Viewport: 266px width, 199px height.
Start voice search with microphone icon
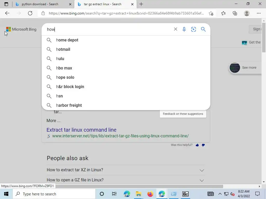click(184, 29)
